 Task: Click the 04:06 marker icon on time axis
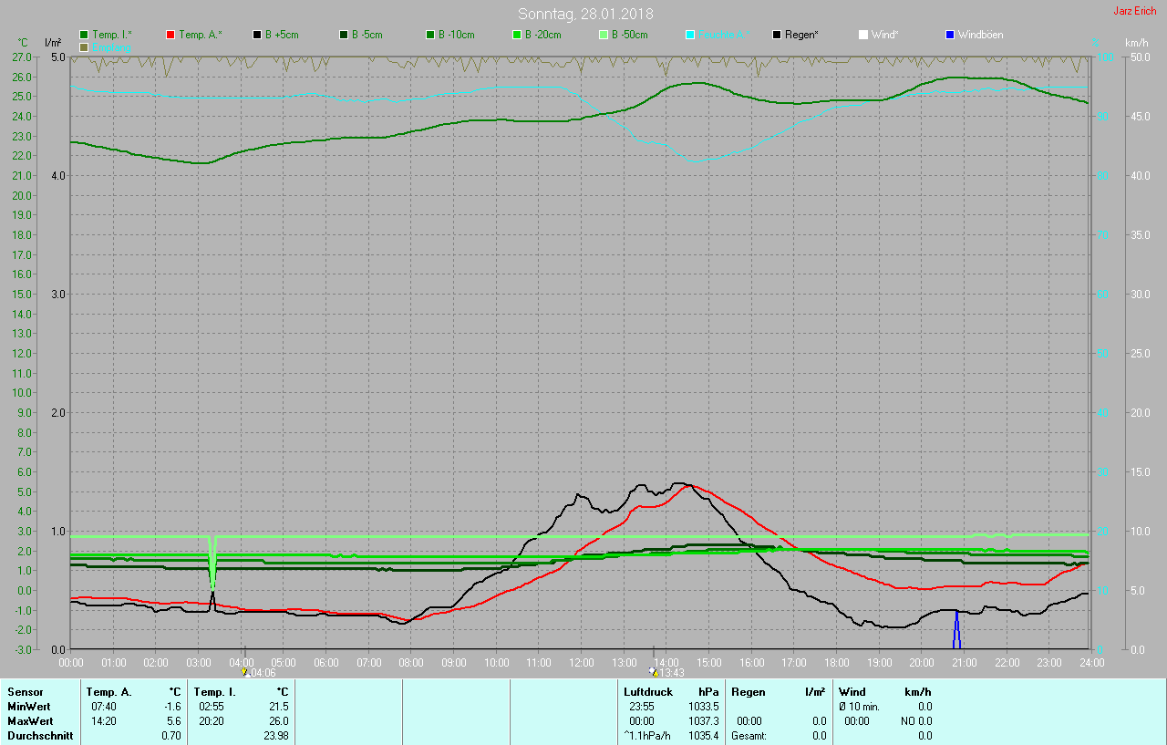click(x=244, y=671)
